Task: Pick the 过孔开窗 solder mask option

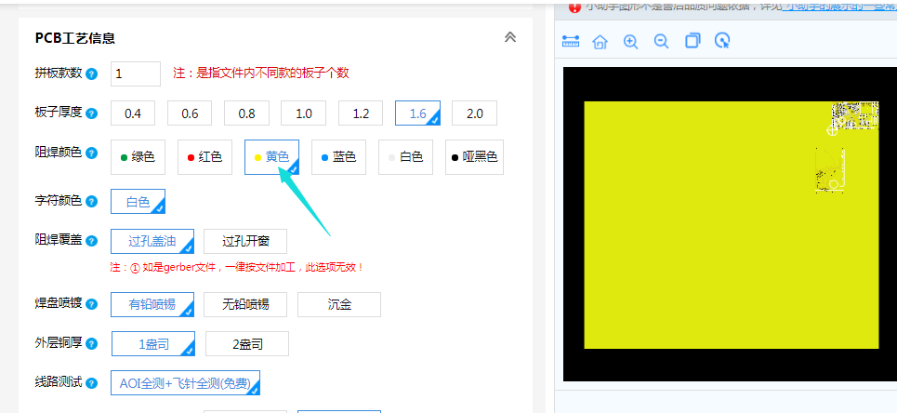Action: click(x=245, y=241)
